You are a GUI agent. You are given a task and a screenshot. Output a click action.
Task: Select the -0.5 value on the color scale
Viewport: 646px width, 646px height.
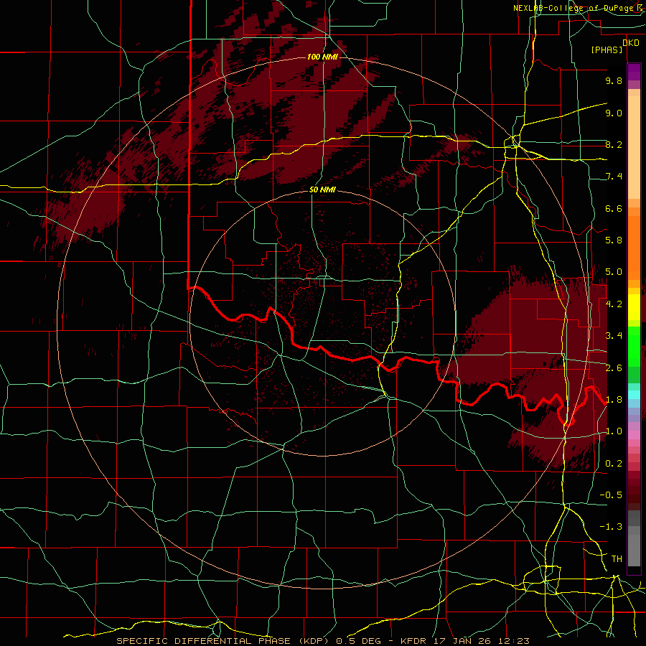611,495
